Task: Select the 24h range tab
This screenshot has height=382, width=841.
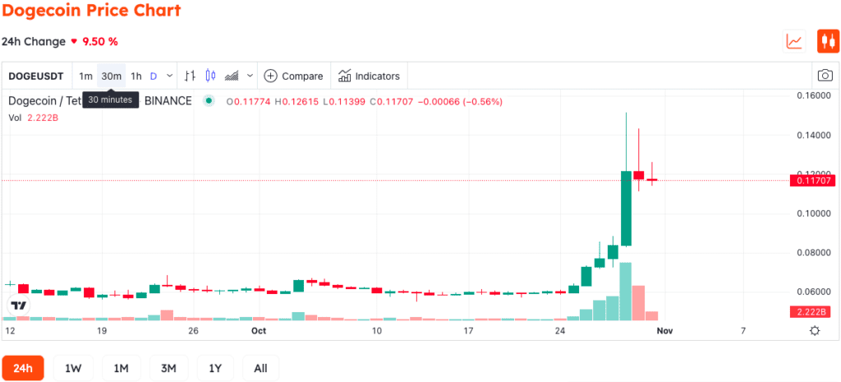Action: point(23,368)
